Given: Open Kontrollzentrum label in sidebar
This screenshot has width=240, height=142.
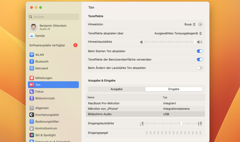Looking at the screenshot, I should point(46,128).
